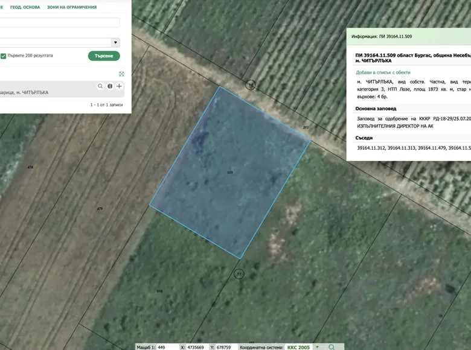The image size is (471, 350).
Task: Switch to 'ЗОНИ НА ОГРАНИЧЕНИЯ' tab
Action: [x=72, y=7]
